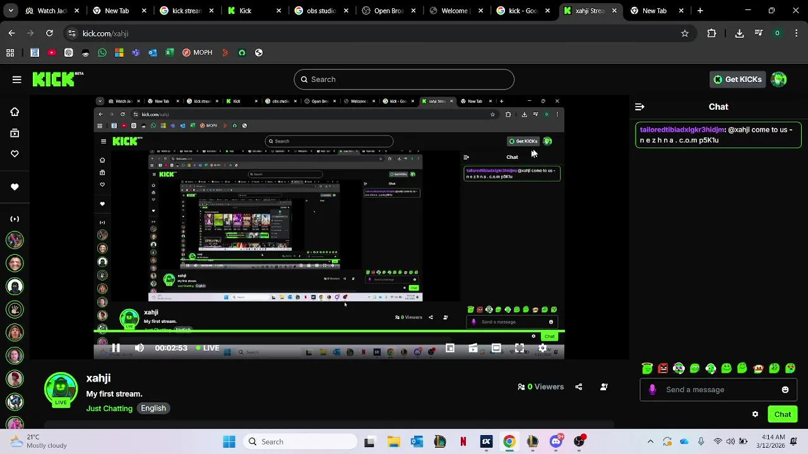Jump to LIVE in the player
808x454 pixels.
tap(208, 348)
